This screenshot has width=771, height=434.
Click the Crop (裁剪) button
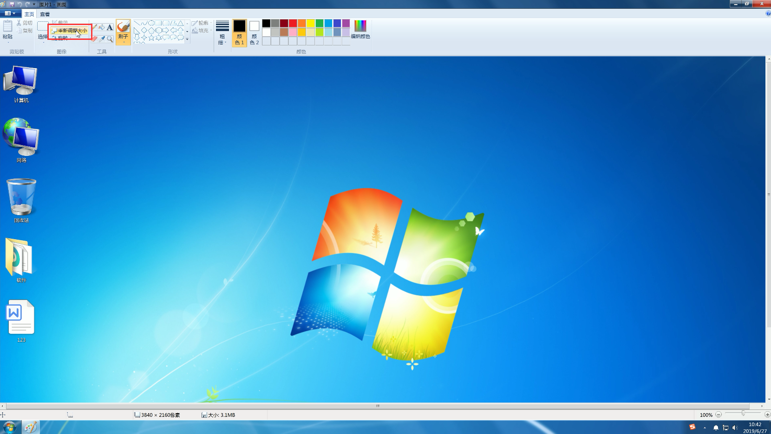60,23
